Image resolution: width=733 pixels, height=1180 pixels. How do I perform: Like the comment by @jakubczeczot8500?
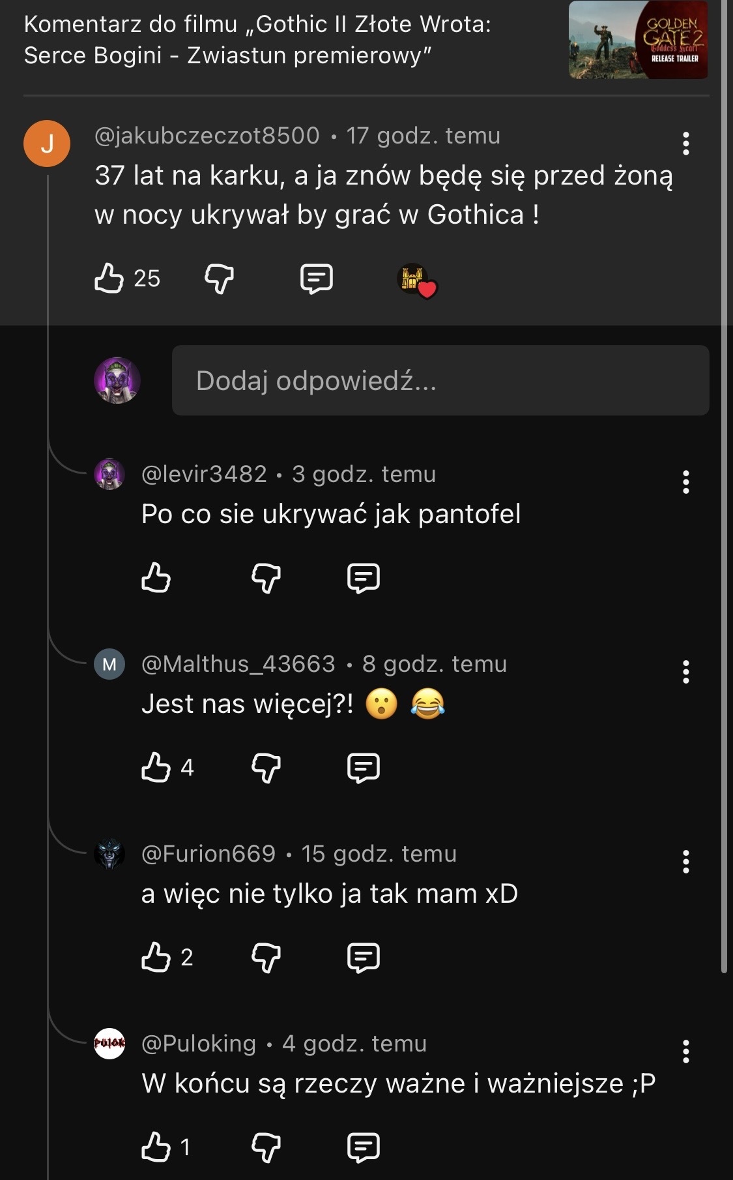[x=109, y=279]
